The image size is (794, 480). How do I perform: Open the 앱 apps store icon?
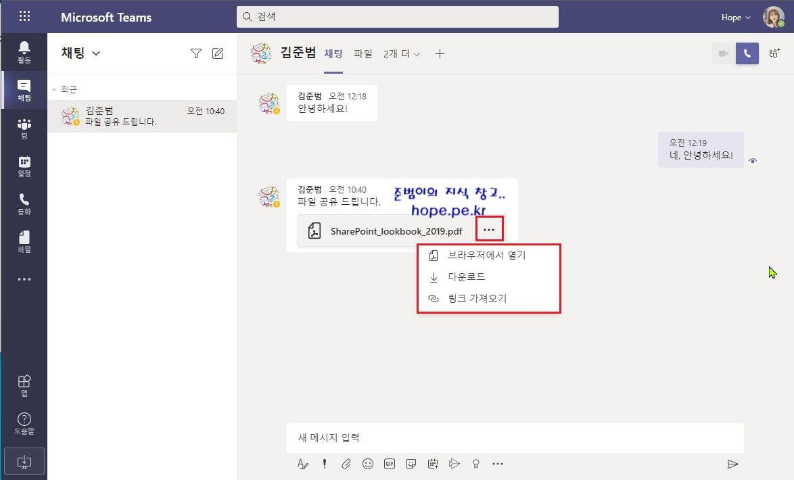24,385
